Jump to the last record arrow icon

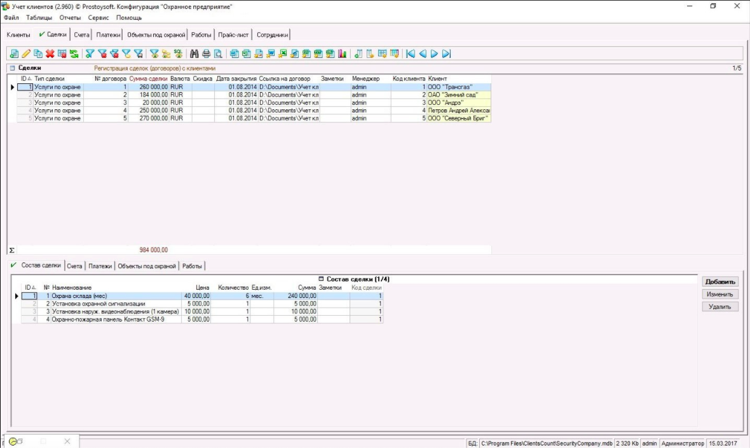447,54
